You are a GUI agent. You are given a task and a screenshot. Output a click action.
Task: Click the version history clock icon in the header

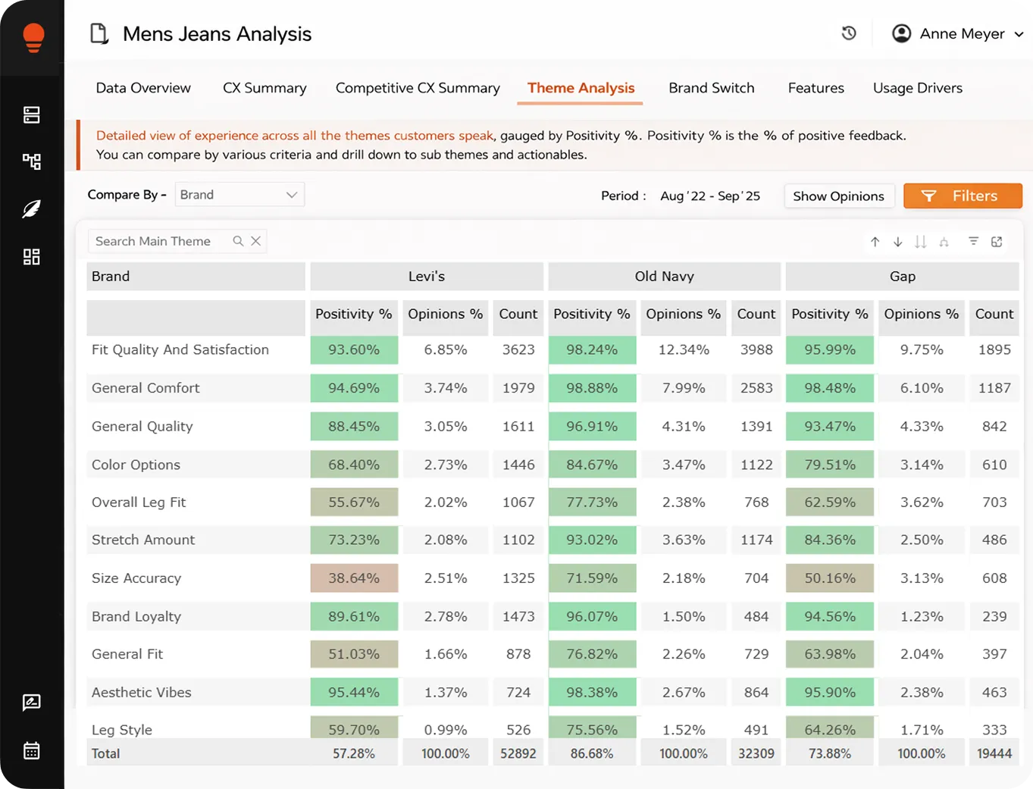pos(849,33)
